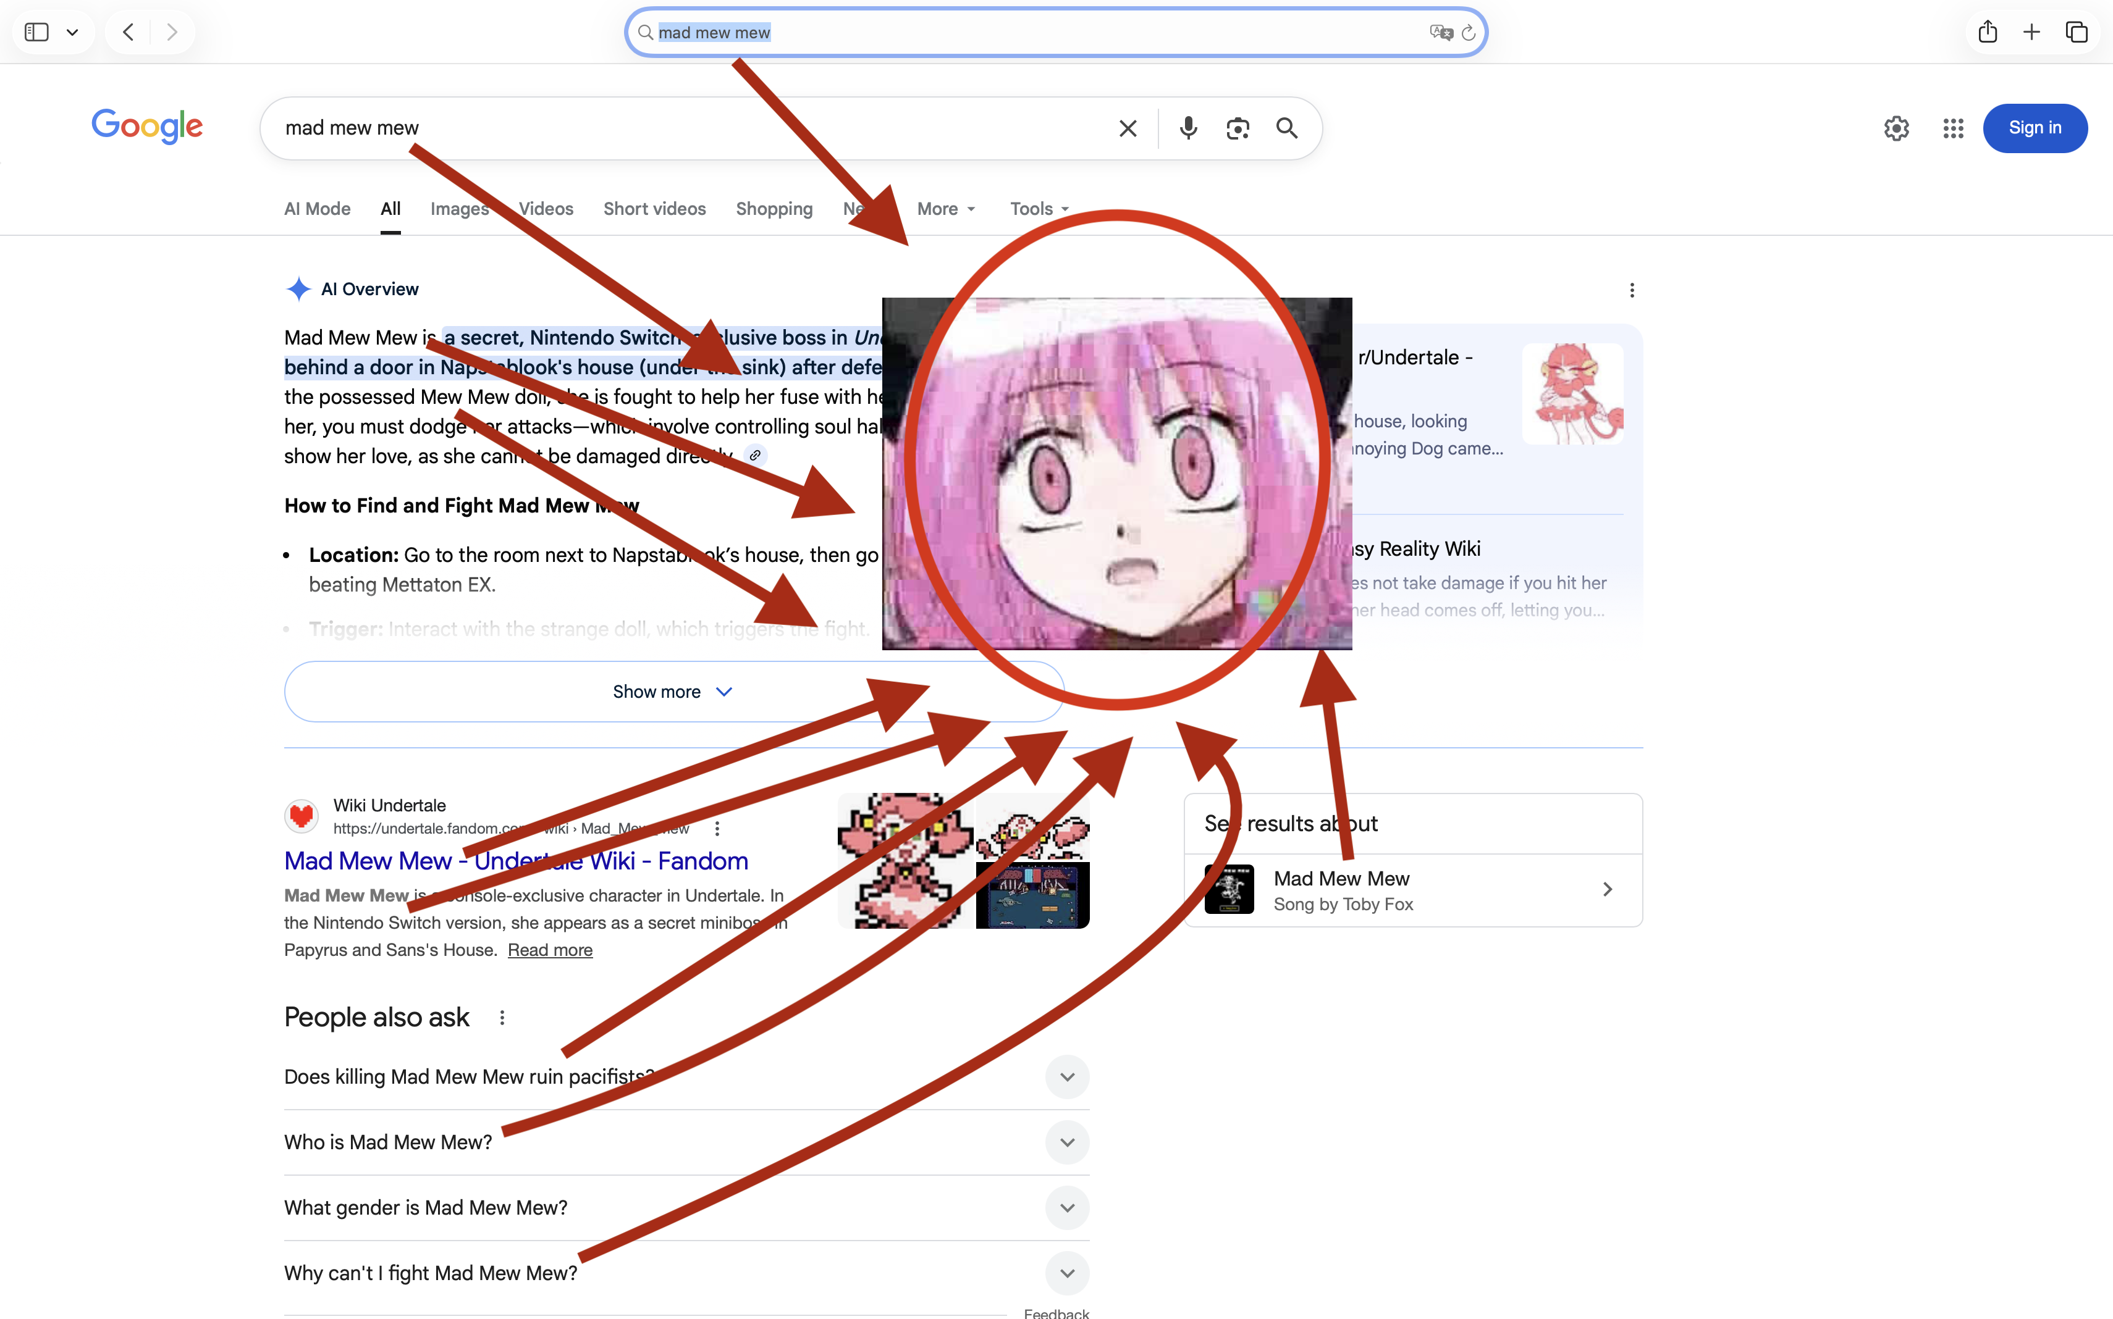
Task: Open the sidebar options dropdown arrow
Action: pyautogui.click(x=72, y=32)
